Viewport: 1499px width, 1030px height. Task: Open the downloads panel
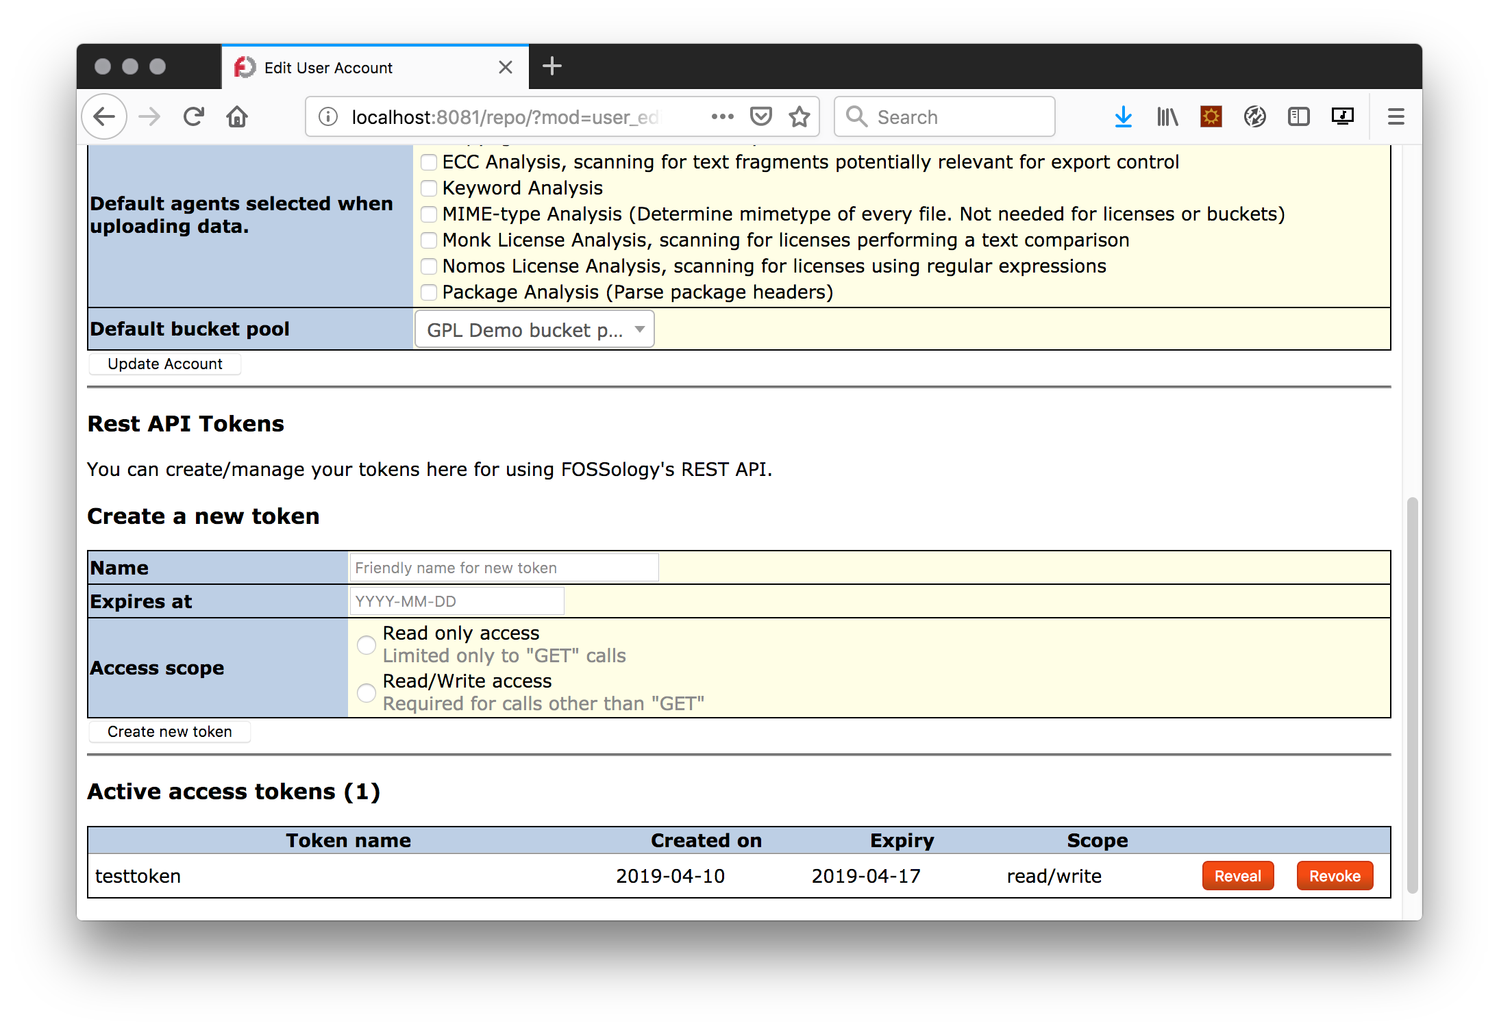click(1123, 117)
